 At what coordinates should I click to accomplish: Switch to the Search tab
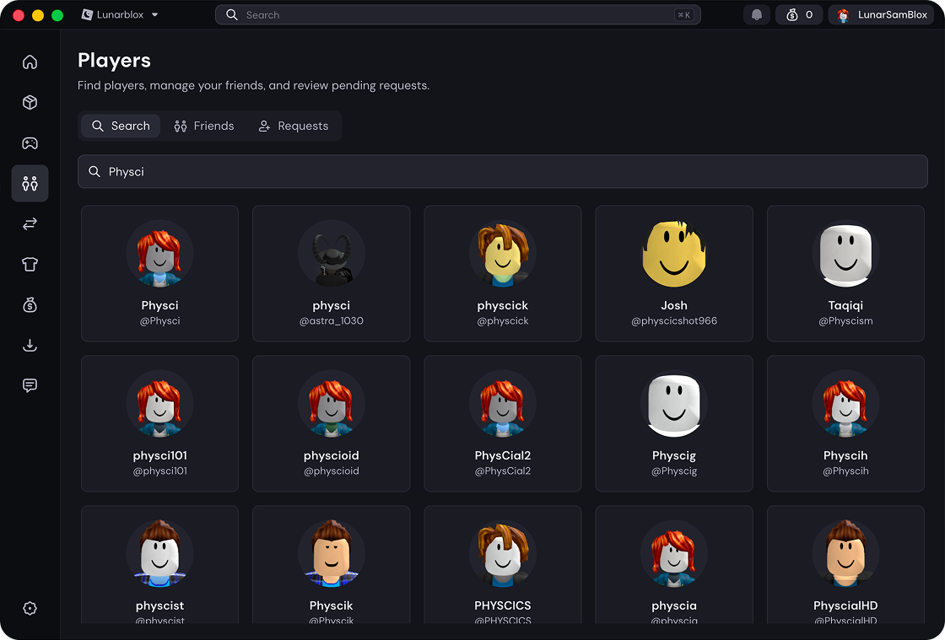[x=121, y=126]
